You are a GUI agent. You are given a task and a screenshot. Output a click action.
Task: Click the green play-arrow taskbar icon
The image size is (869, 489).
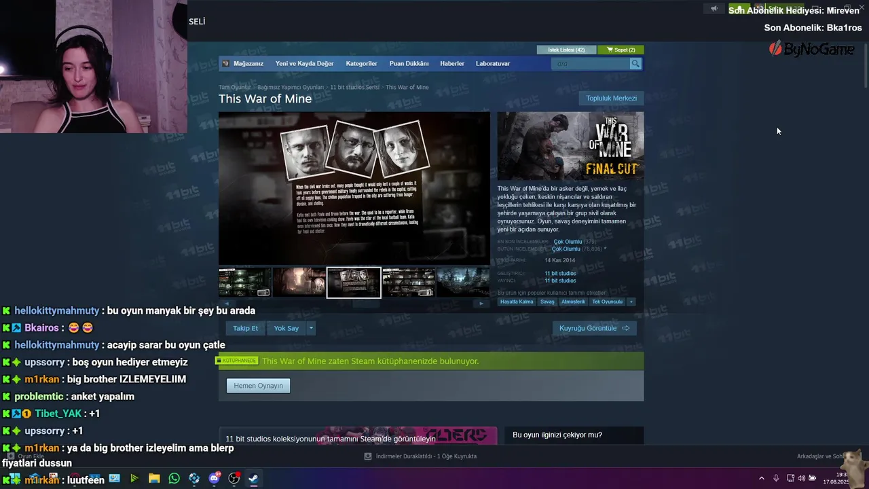(134, 478)
